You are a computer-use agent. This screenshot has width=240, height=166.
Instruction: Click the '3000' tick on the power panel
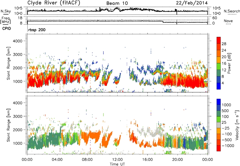(x=18, y=55)
